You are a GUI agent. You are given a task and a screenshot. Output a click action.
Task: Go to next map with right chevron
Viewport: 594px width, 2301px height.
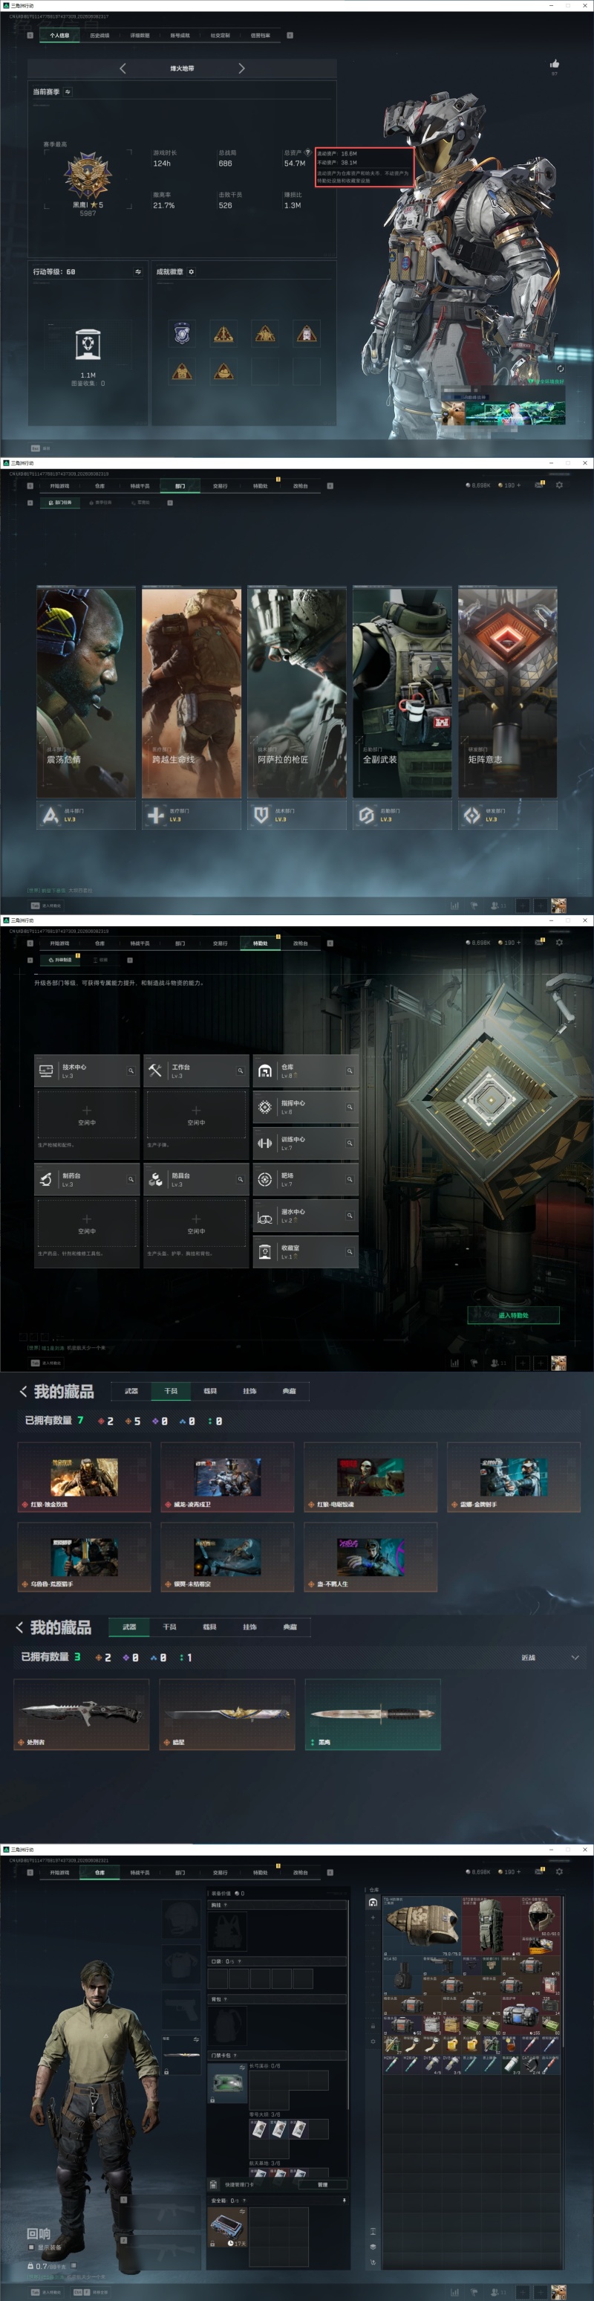tap(242, 68)
